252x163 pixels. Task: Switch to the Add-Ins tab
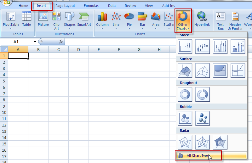tap(169, 6)
